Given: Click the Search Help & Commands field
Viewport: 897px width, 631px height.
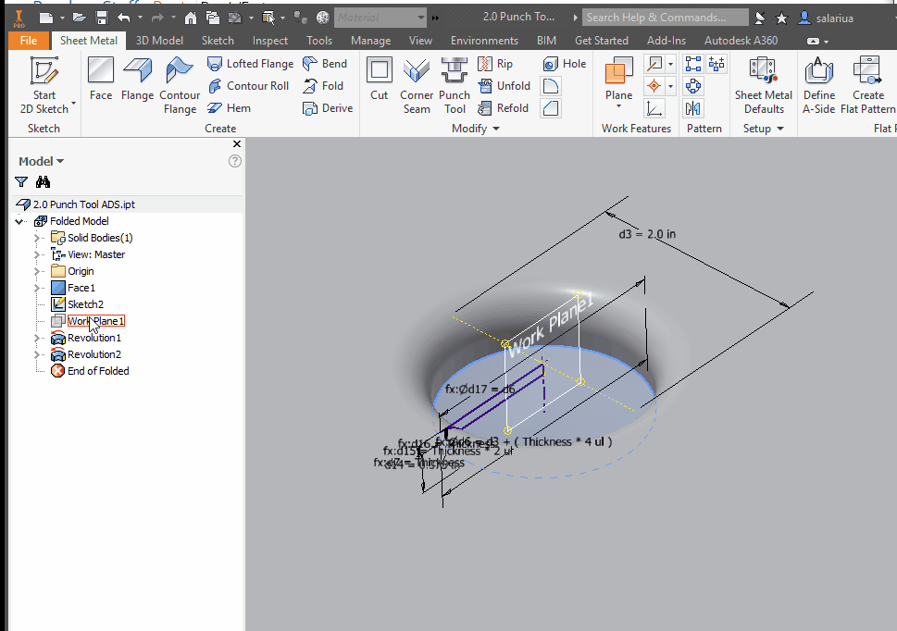Looking at the screenshot, I should point(666,18).
